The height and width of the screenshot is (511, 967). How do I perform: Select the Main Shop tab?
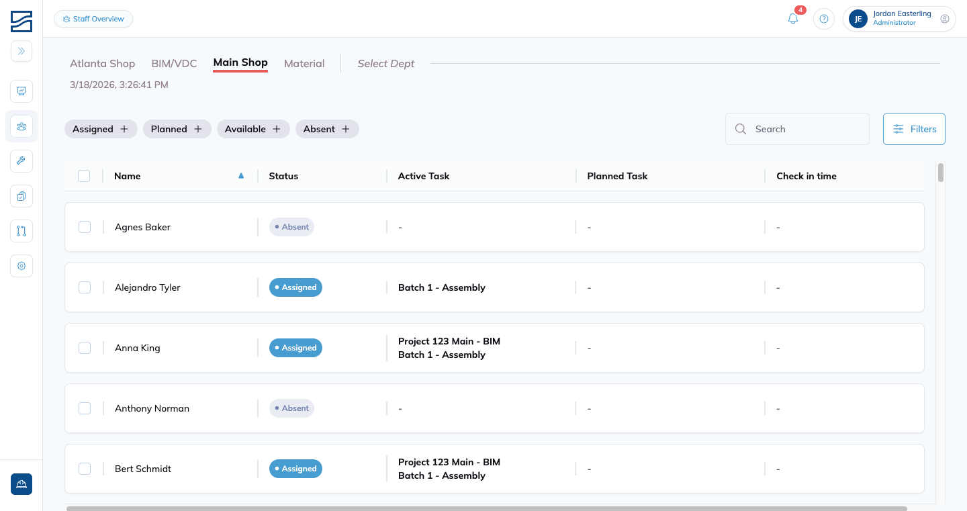coord(240,63)
